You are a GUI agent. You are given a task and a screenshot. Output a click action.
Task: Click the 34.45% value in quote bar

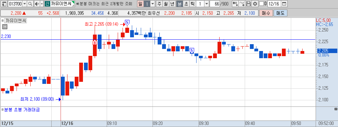pyautogui.click(x=97, y=13)
